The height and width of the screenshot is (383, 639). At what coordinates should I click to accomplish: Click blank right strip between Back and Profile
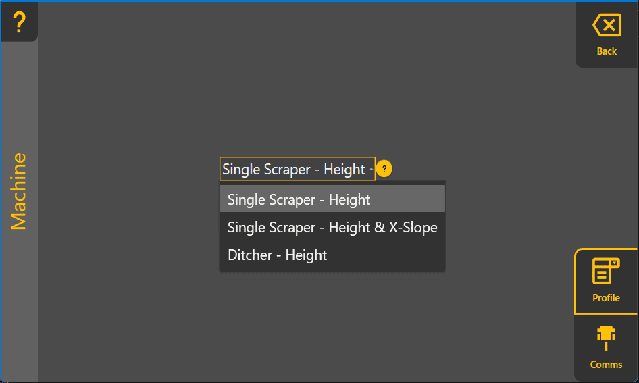click(x=607, y=155)
